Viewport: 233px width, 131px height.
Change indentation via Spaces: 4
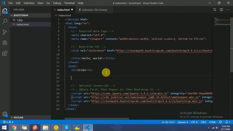(183, 122)
